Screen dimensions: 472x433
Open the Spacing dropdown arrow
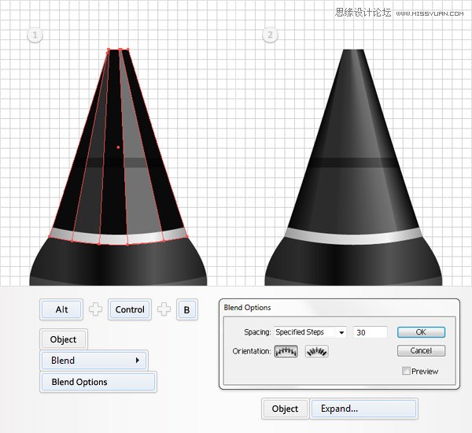point(341,332)
